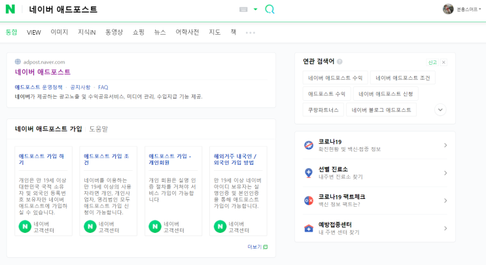
Task: Switch to the 이미지 tab
Action: tap(60, 32)
